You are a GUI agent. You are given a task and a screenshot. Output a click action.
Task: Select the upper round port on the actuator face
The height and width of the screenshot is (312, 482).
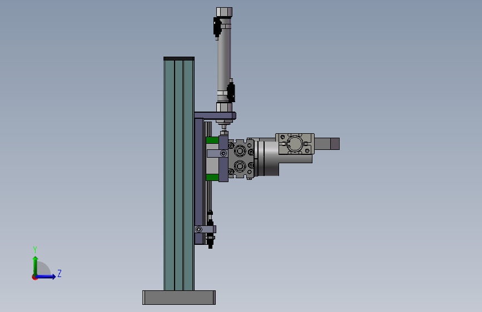point(240,151)
